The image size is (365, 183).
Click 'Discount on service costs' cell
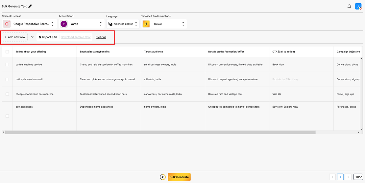[x=237, y=65]
